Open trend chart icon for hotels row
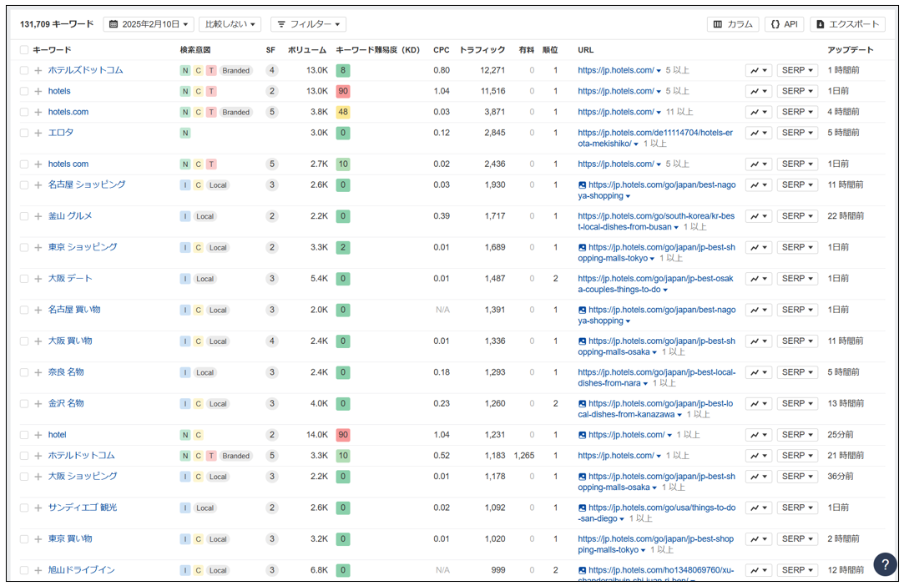The width and height of the screenshot is (904, 586). 758,91
